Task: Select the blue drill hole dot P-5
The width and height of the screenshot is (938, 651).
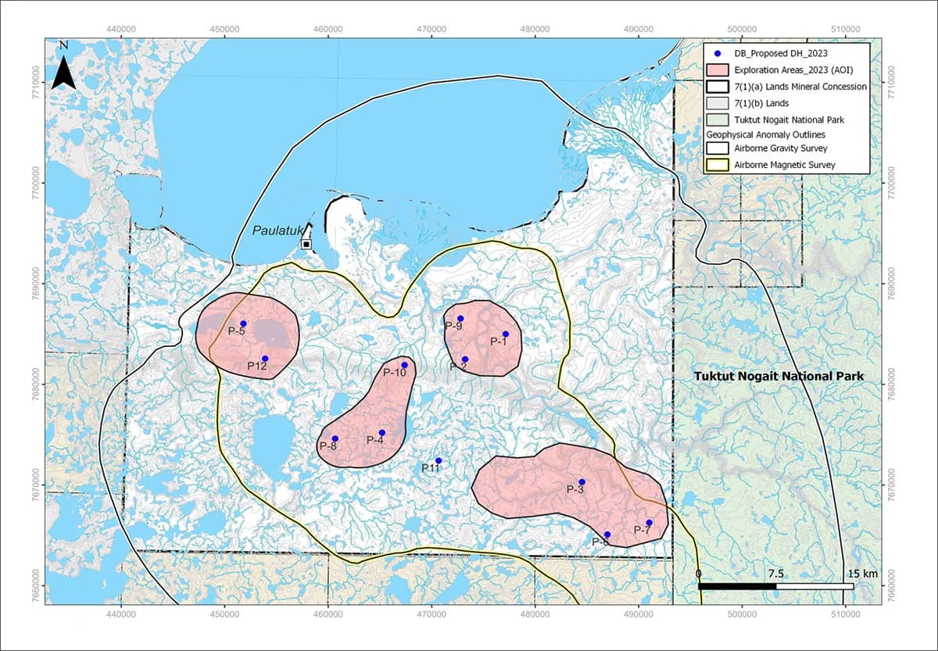Action: click(x=243, y=324)
